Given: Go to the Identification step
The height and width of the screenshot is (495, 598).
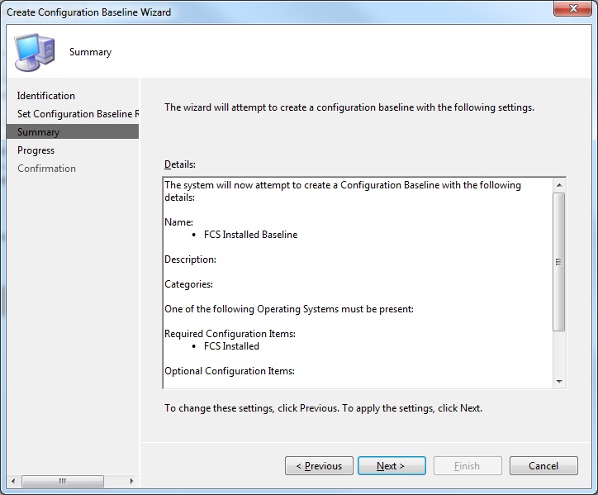Looking at the screenshot, I should pyautogui.click(x=45, y=95).
